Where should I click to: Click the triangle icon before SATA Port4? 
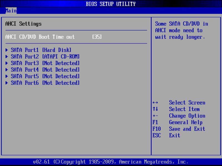(x=7, y=70)
